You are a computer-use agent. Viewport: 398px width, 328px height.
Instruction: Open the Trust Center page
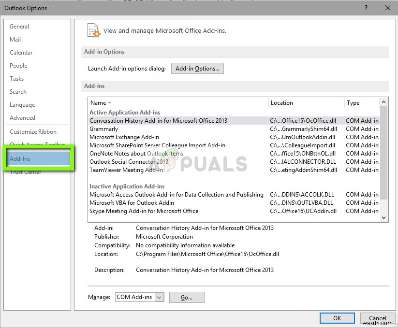click(25, 171)
